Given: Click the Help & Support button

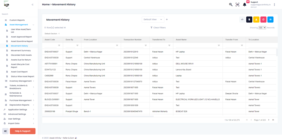Looking at the screenshot, I should coord(23,131).
